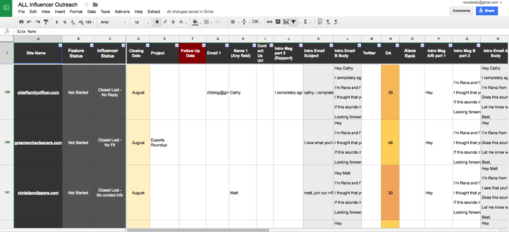Screen dimensions: 509x232
Task: Select the Experts Roundup project cell
Action: click(x=164, y=143)
